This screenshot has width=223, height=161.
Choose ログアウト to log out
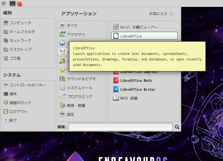tap(16, 112)
